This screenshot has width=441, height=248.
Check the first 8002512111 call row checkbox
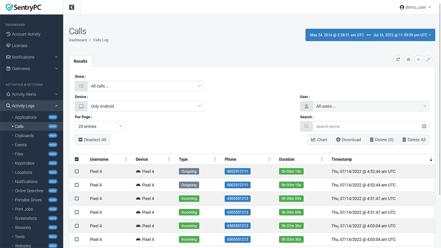click(76, 171)
